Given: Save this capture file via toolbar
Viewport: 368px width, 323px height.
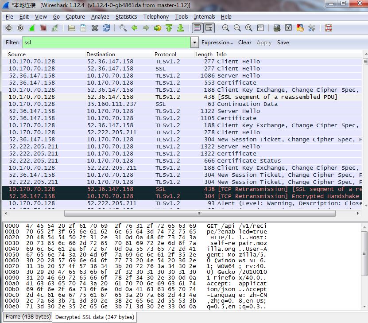Looking at the screenshot, I should pos(83,28).
